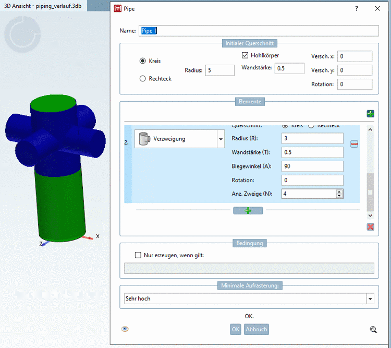Open help with the question mark

[357, 9]
